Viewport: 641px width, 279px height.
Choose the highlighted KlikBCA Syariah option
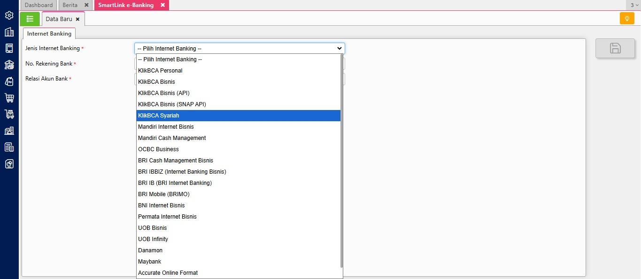pyautogui.click(x=239, y=116)
